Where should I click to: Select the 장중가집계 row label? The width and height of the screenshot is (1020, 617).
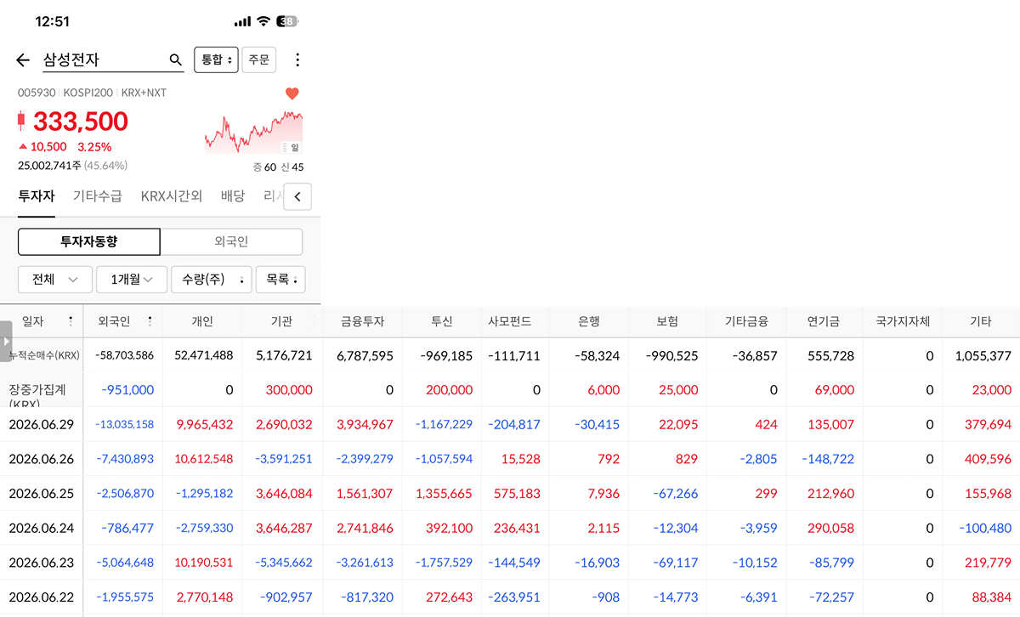(37, 390)
